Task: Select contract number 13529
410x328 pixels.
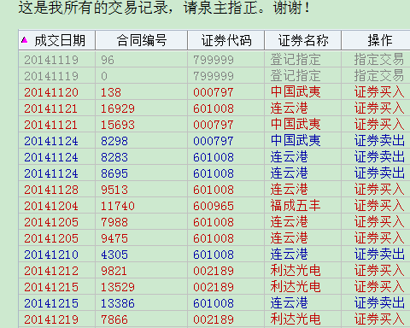Action: click(x=118, y=287)
